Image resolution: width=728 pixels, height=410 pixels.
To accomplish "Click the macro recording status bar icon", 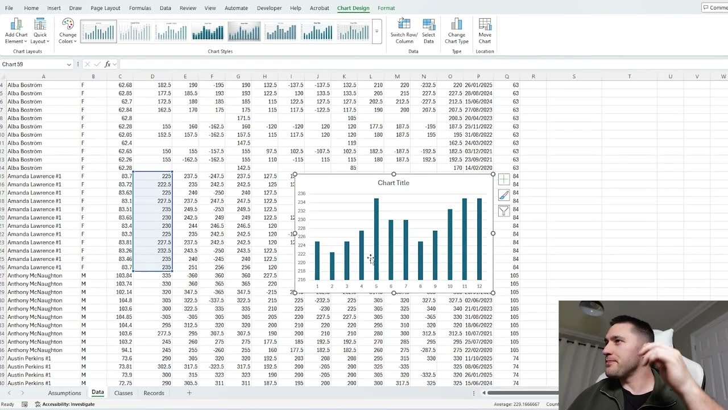I will click(24, 404).
